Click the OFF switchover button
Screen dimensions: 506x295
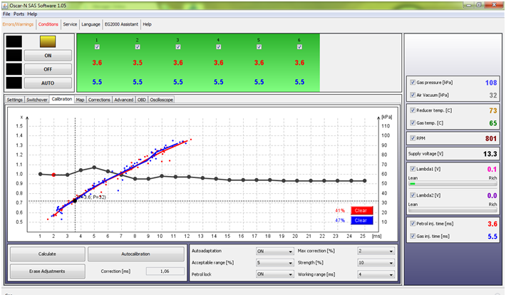[x=48, y=69]
